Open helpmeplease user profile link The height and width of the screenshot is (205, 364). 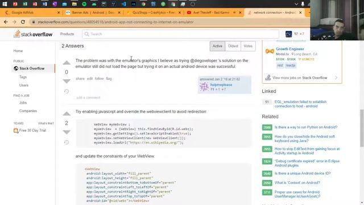click(221, 85)
